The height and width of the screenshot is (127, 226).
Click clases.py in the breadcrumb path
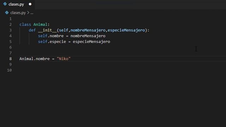point(18,13)
